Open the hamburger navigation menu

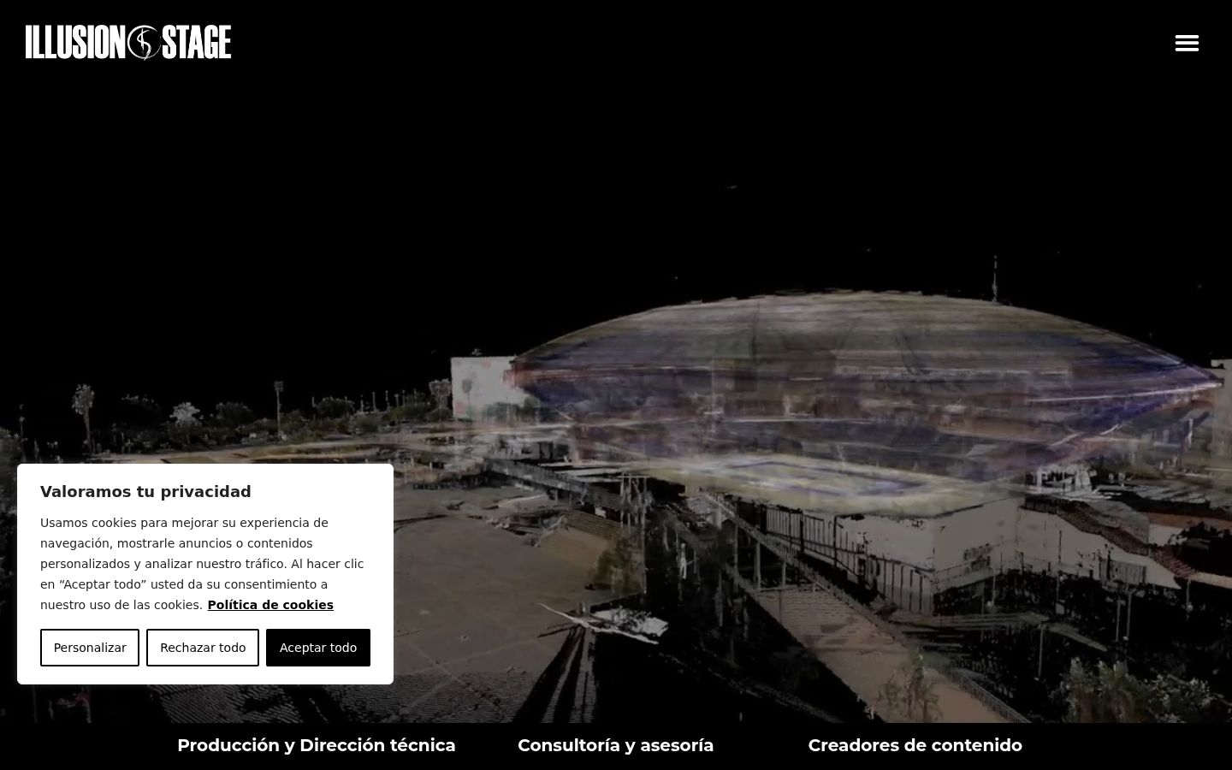(1187, 43)
